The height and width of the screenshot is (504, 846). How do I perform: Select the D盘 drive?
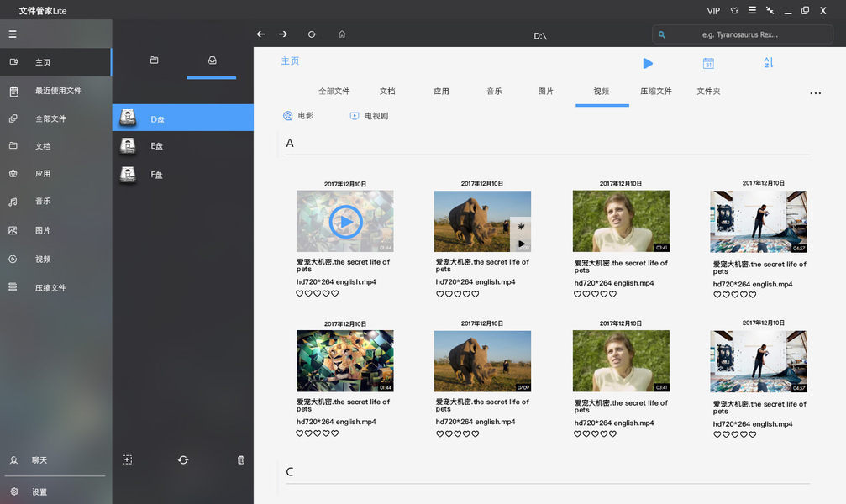pos(183,118)
